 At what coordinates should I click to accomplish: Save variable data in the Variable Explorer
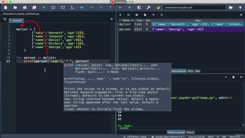(x=129, y=15)
